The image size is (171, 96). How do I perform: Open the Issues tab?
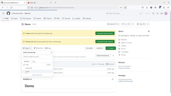click(14, 18)
